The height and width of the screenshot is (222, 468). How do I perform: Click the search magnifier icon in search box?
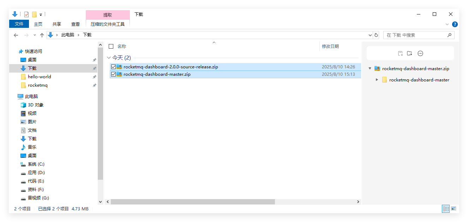pos(449,35)
